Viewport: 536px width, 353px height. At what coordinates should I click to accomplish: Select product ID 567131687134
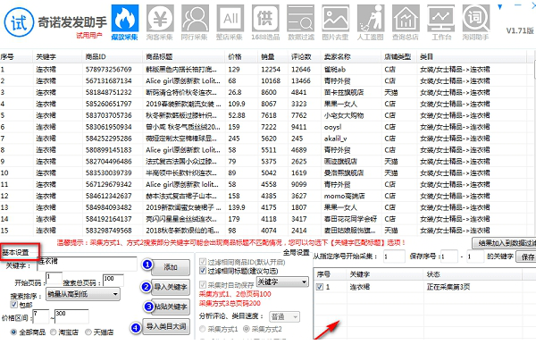(x=109, y=81)
